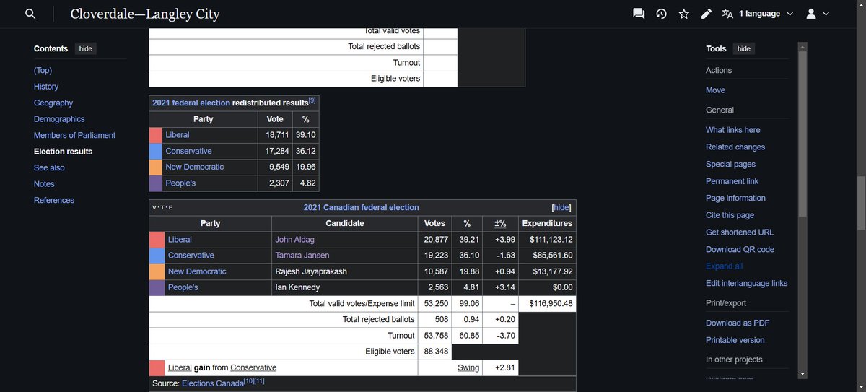This screenshot has height=392, width=866.
Task: Open citation [10] after Elections Canada
Action: [x=249, y=380]
